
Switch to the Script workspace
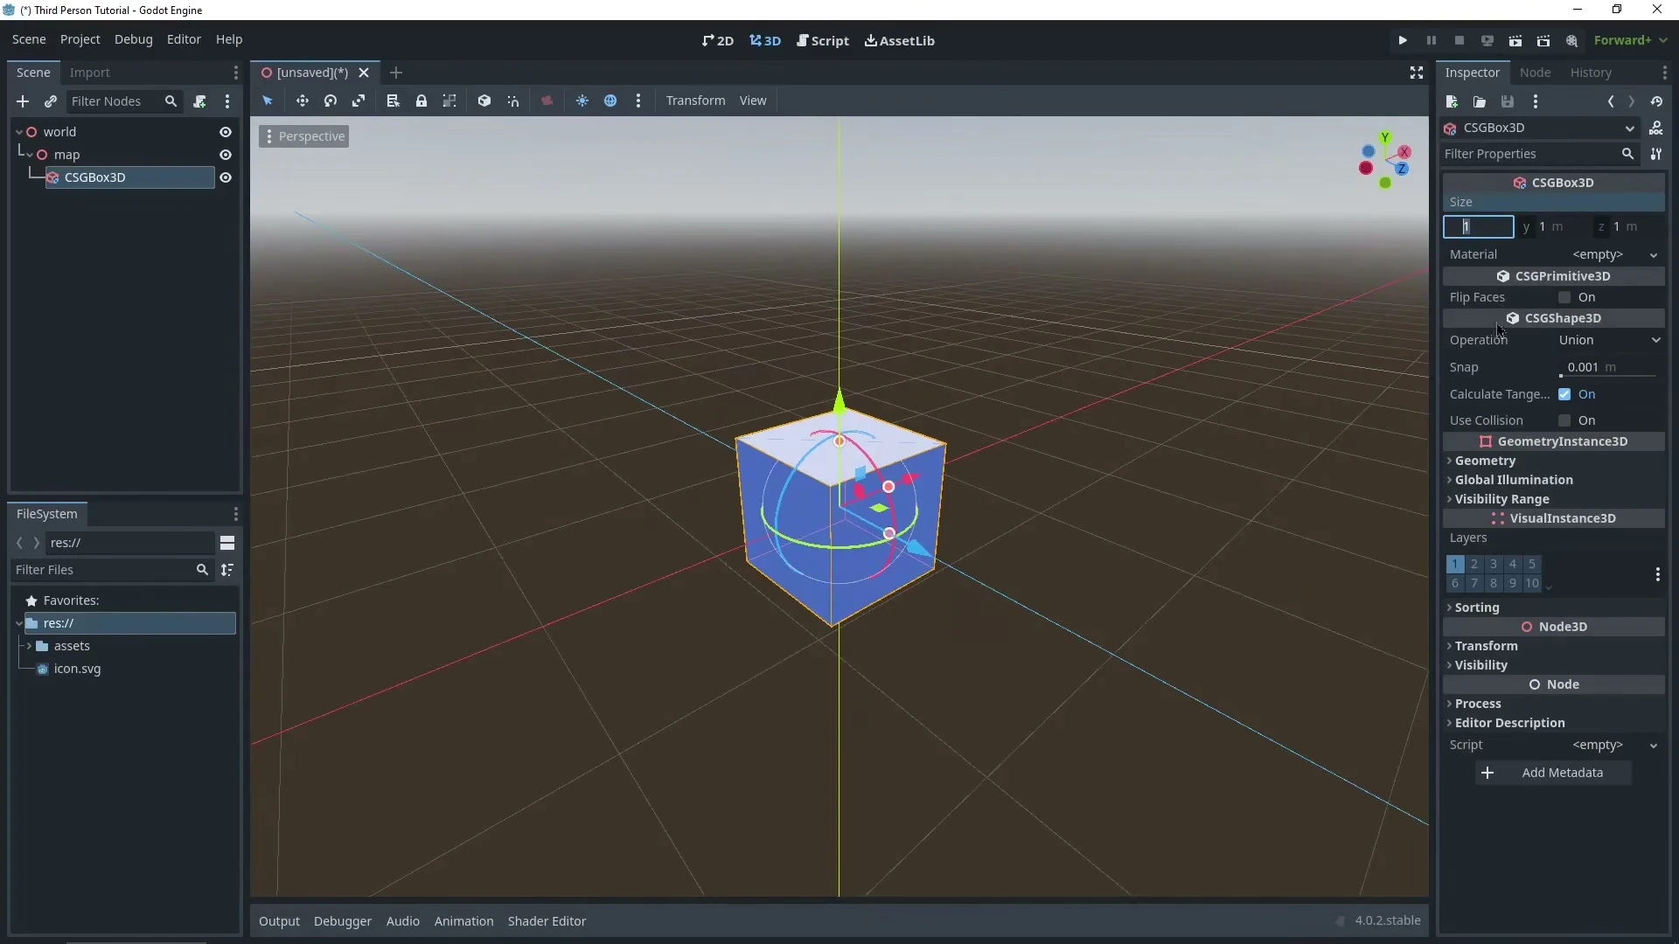click(x=822, y=40)
